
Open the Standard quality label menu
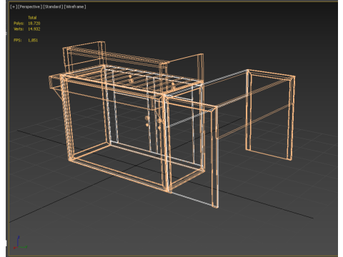point(53,6)
